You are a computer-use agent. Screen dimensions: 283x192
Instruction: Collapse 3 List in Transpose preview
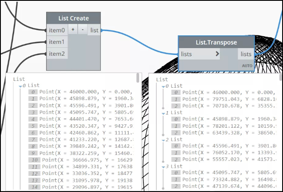click(x=163, y=167)
